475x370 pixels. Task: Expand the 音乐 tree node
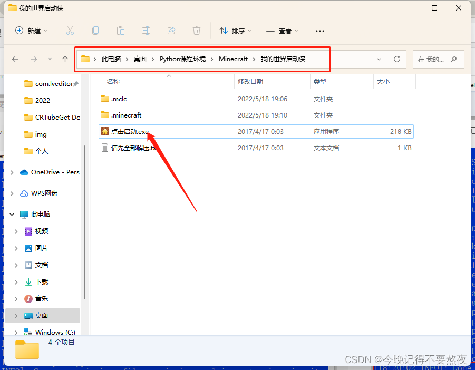pos(16,299)
